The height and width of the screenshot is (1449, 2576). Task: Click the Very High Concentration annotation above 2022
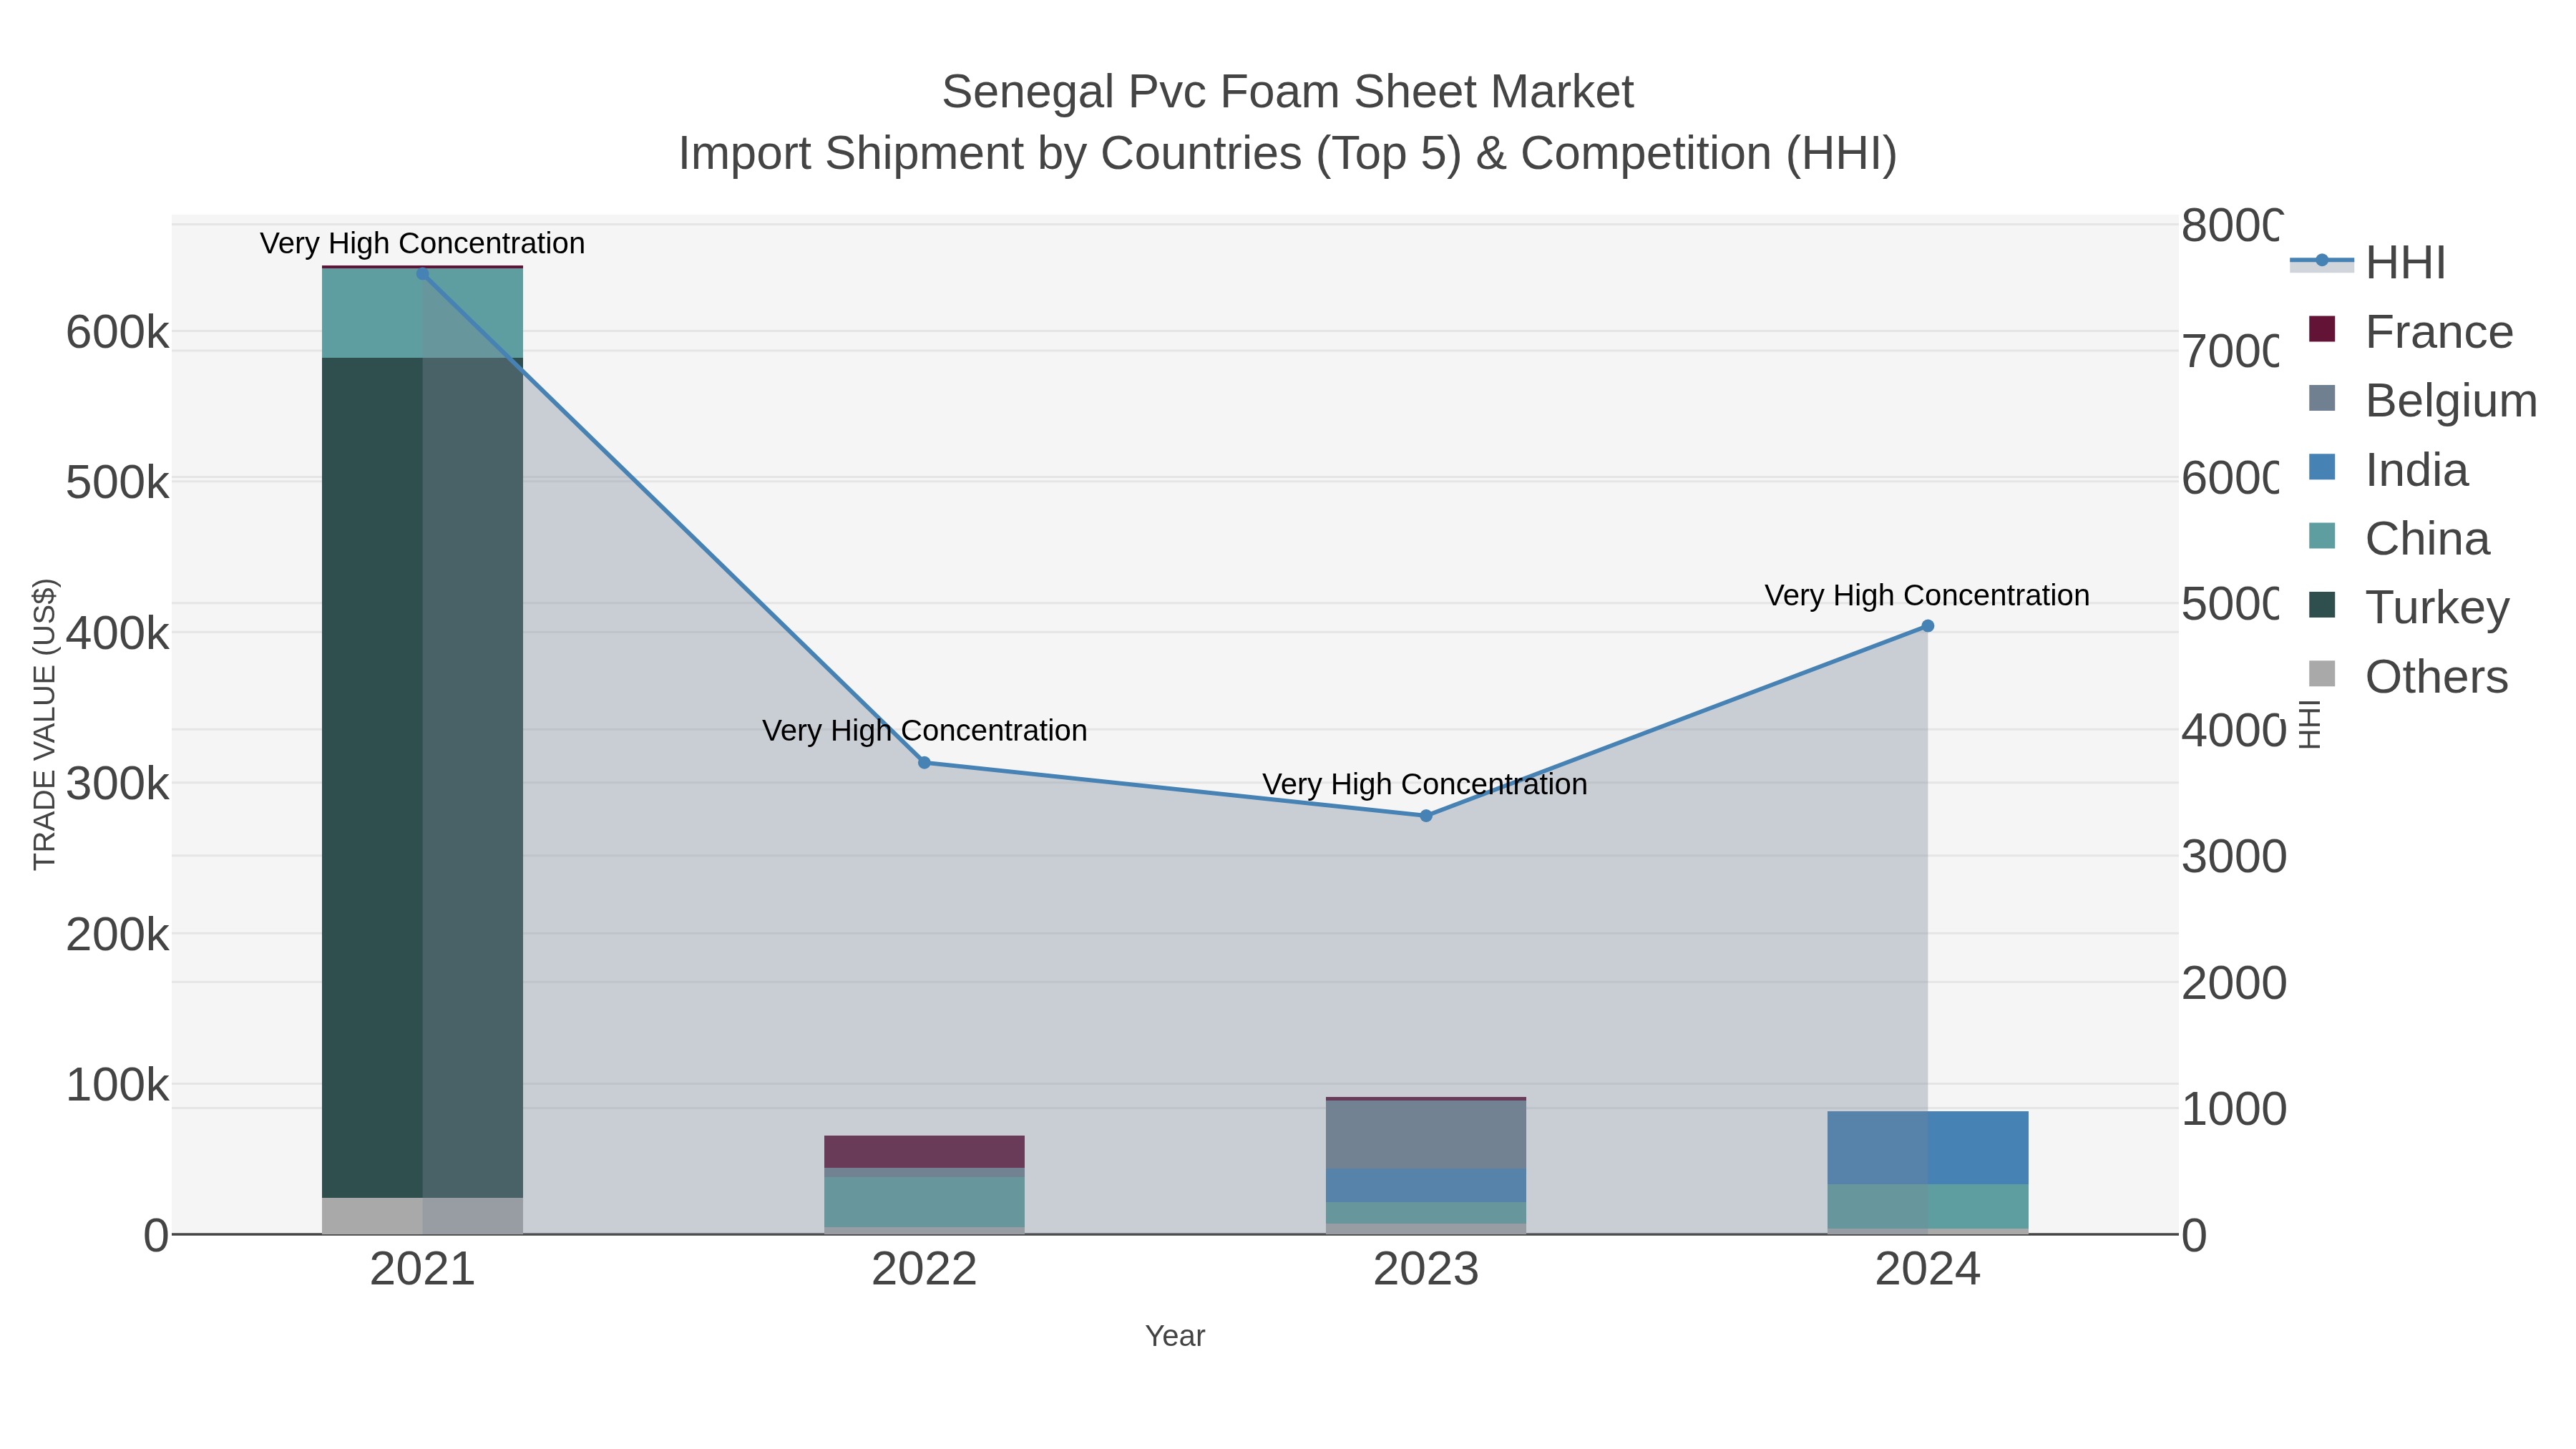click(925, 730)
